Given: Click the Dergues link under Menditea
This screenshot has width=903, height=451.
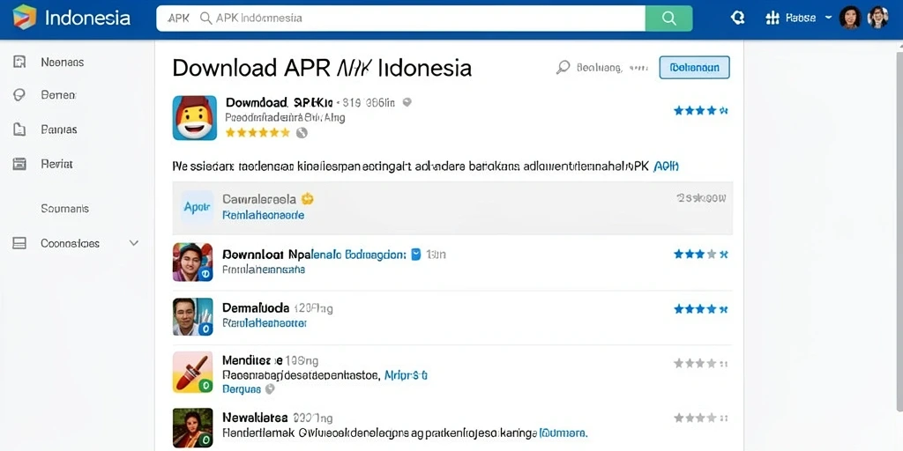Looking at the screenshot, I should pyautogui.click(x=242, y=389).
